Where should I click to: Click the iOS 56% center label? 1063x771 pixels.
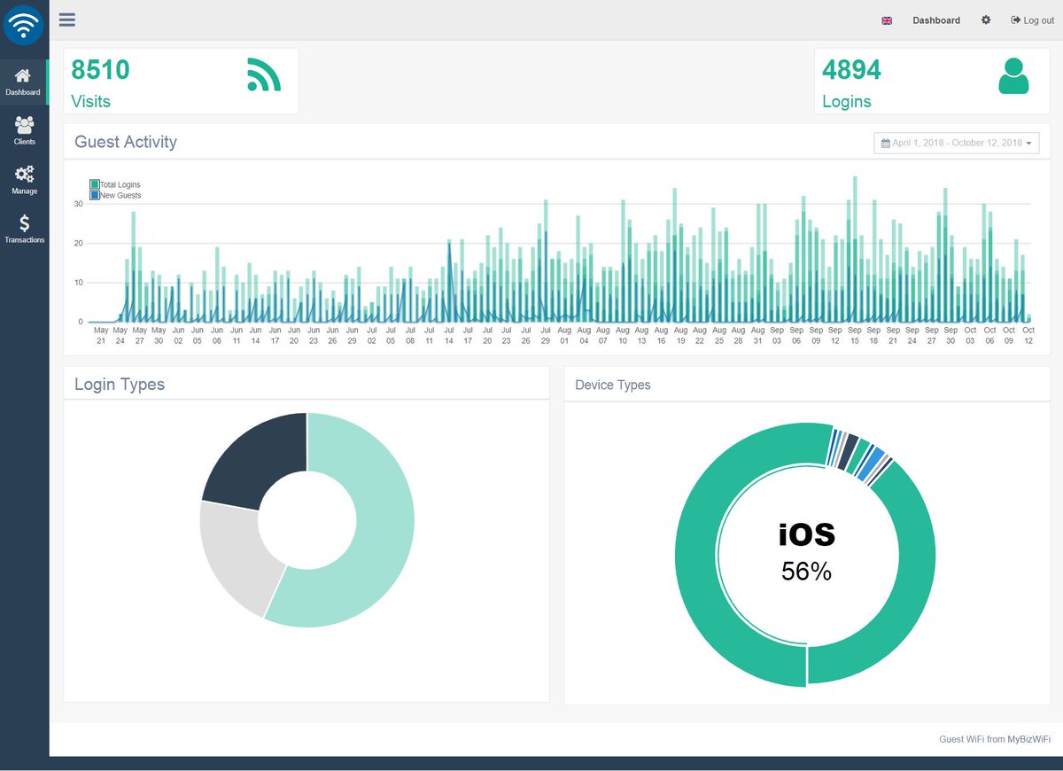806,551
